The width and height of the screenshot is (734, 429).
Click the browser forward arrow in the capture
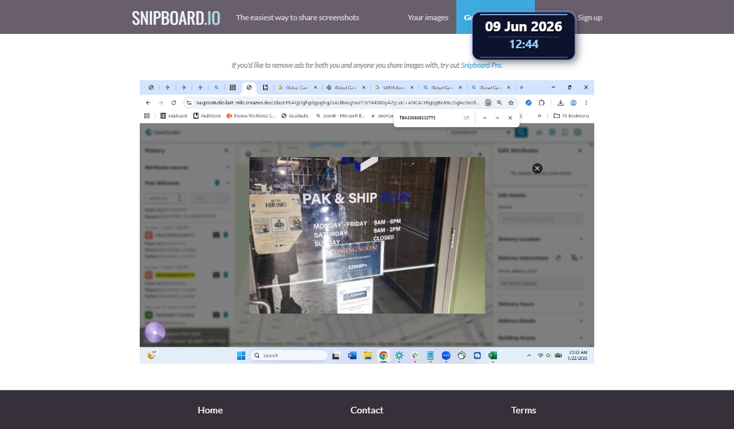pyautogui.click(x=161, y=103)
